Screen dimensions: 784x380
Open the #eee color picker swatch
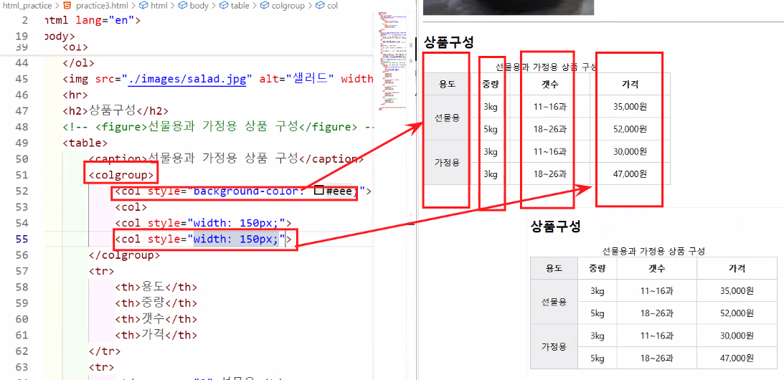(318, 191)
